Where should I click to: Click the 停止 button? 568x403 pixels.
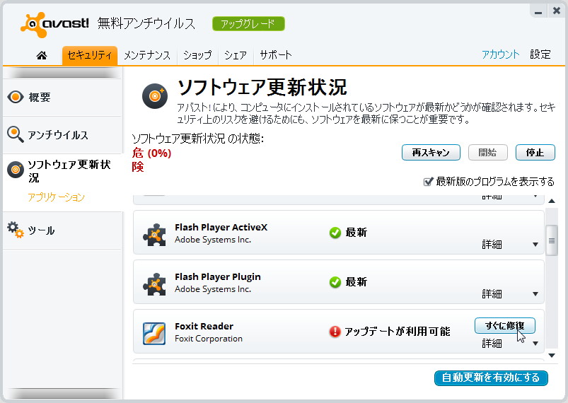pos(535,153)
